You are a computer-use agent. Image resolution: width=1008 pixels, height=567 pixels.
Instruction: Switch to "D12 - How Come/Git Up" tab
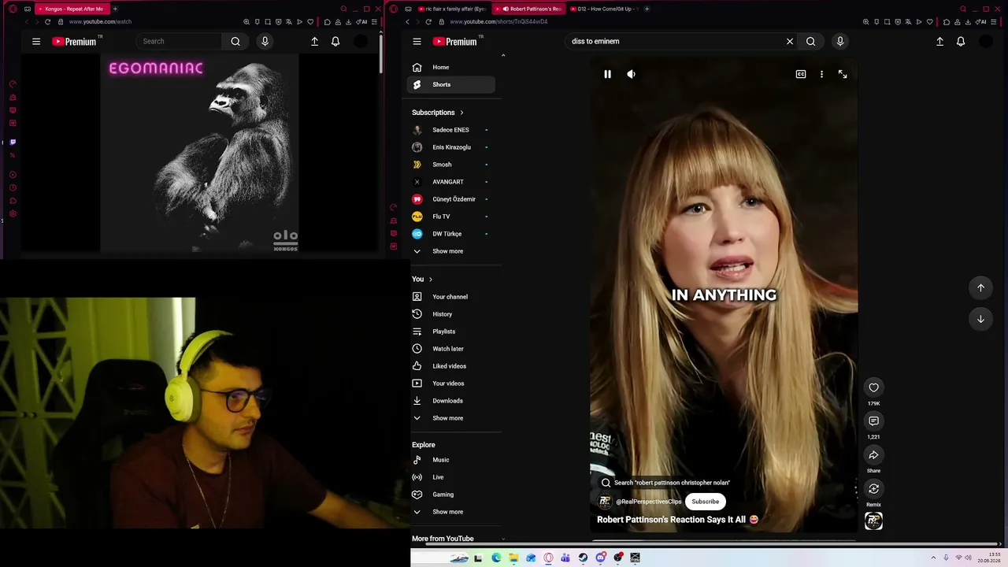(606, 9)
